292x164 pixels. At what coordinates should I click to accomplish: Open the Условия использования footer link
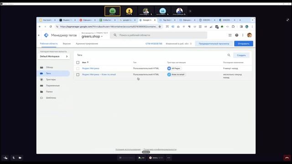(x=128, y=149)
